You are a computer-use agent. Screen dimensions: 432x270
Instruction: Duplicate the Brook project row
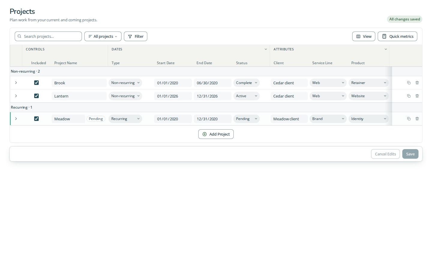(x=409, y=83)
